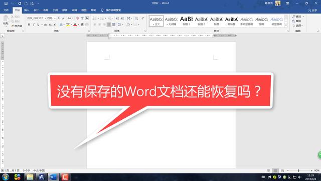Toggle Italic formatting
Screen dimensions: 321x181
pos(34,25)
